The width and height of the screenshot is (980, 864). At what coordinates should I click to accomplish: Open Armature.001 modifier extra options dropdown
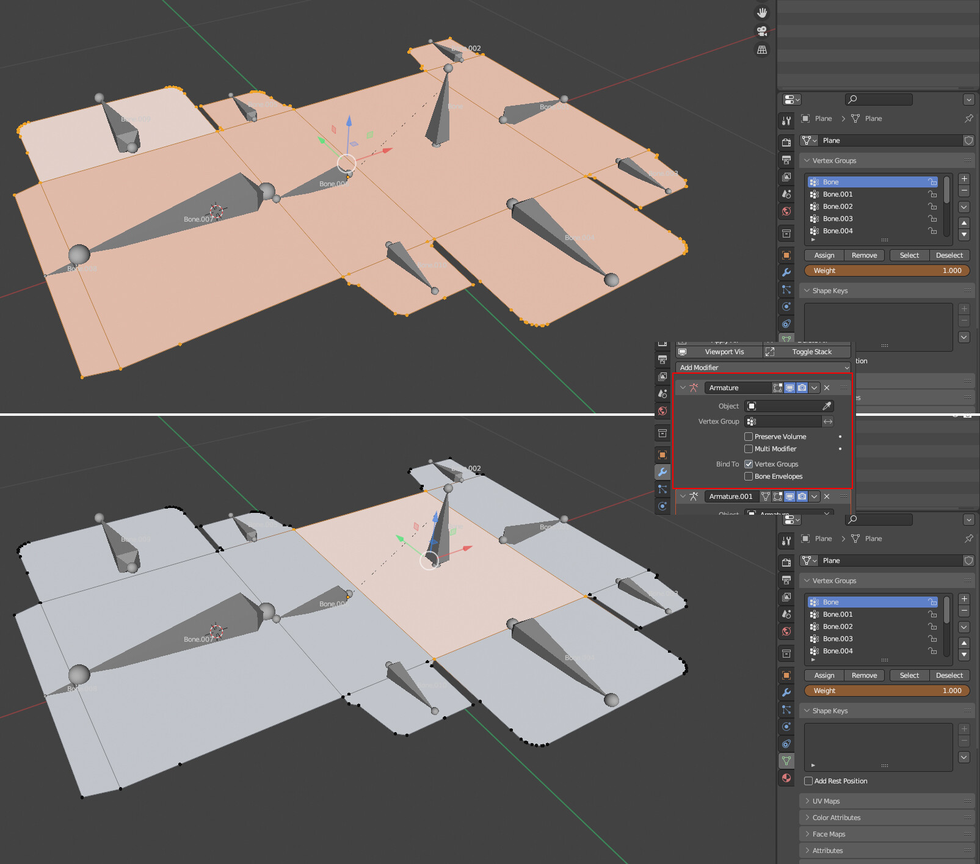[x=815, y=496]
